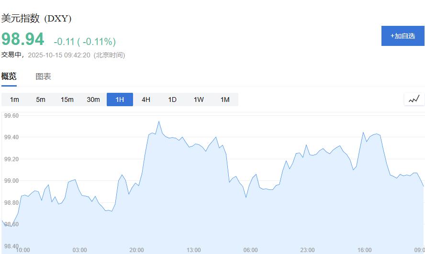Show the 1W weekly chart

[x=199, y=99]
